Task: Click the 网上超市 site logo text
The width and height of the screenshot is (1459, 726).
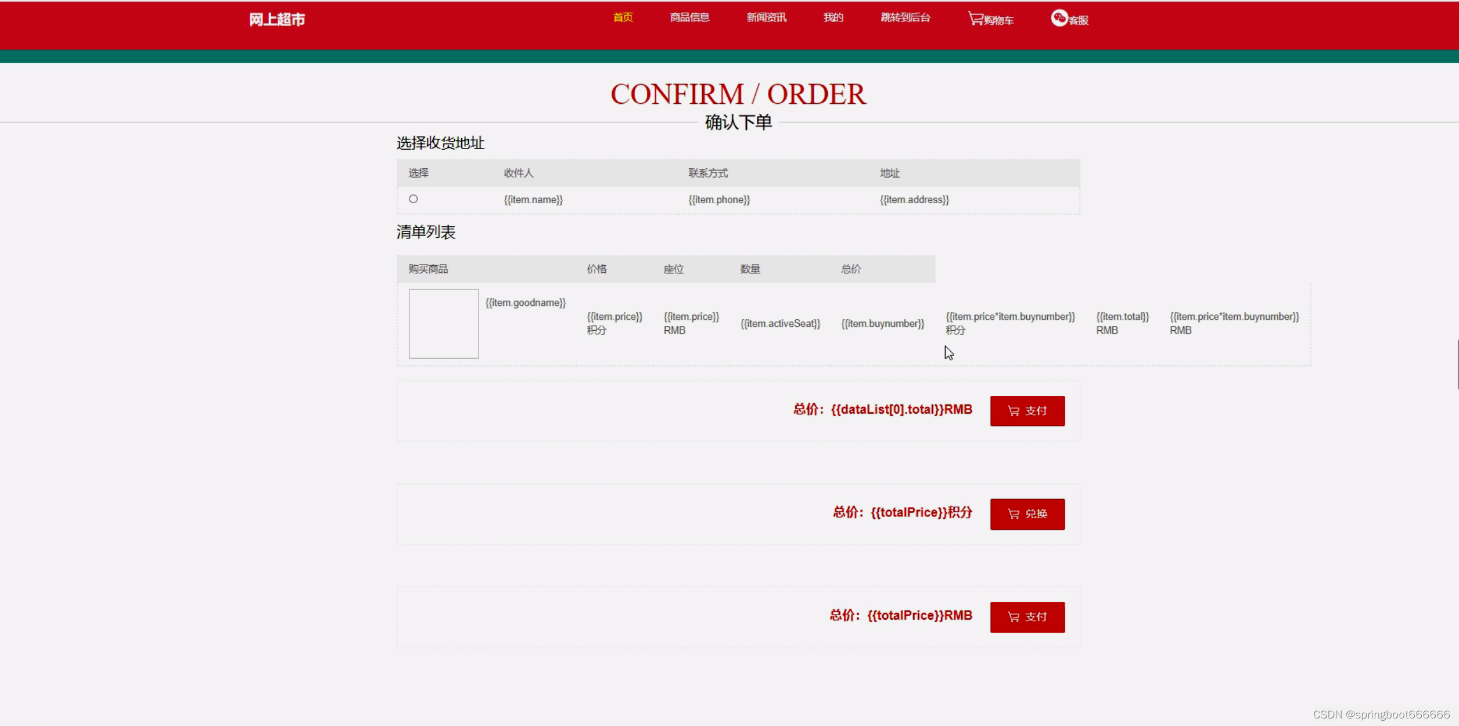Action: (277, 20)
